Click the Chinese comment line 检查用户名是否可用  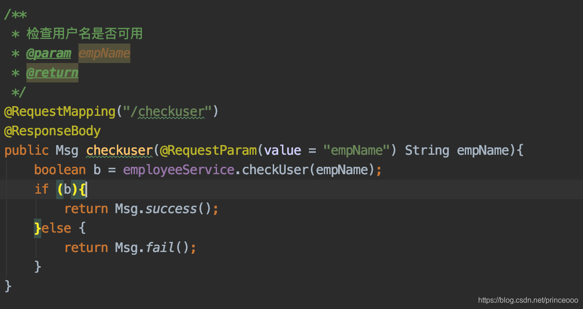(x=84, y=34)
